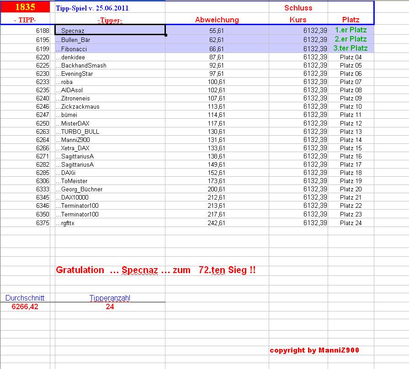Select the ...Fibonacci name cell
Image resolution: width=409 pixels, height=369 pixels.
pyautogui.click(x=110, y=48)
